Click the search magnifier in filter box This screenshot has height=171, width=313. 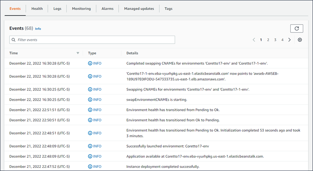coord(14,40)
